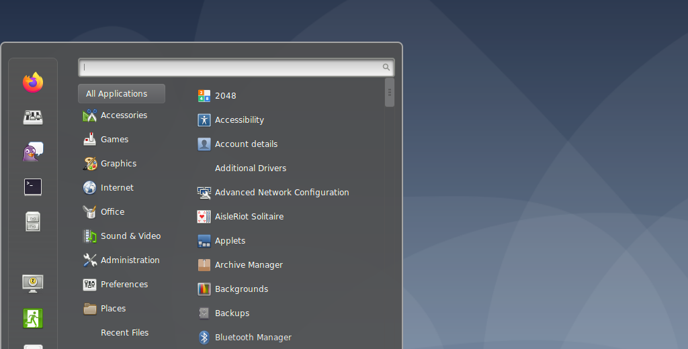Click the search magnifier icon

[386, 67]
